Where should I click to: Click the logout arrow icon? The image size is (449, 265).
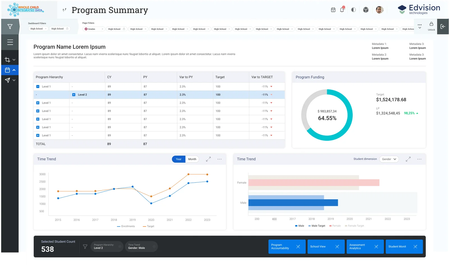(x=443, y=26)
